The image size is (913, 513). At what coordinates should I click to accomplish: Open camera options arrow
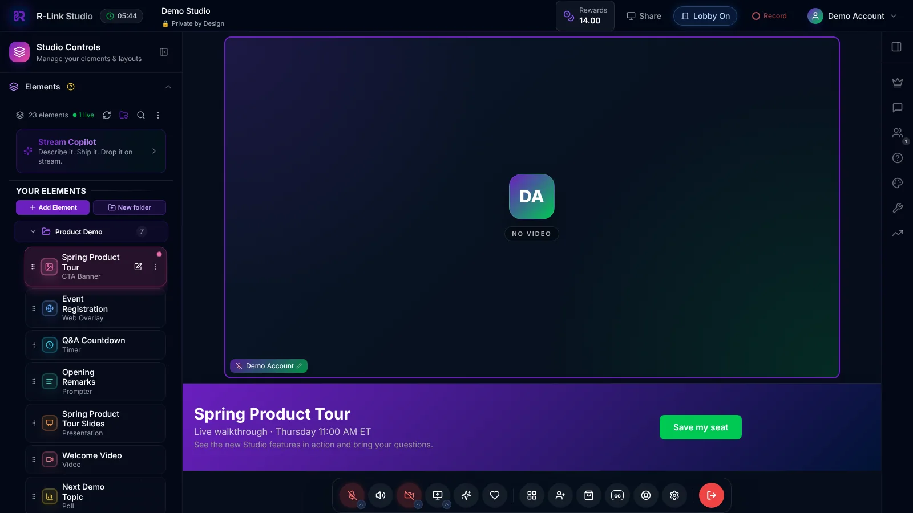pyautogui.click(x=418, y=504)
